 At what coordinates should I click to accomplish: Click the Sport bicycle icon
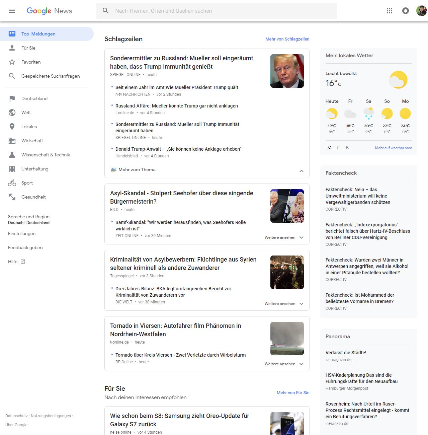tap(12, 183)
